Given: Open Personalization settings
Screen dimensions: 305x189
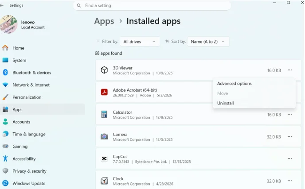Looking at the screenshot, I should [x=43, y=97].
